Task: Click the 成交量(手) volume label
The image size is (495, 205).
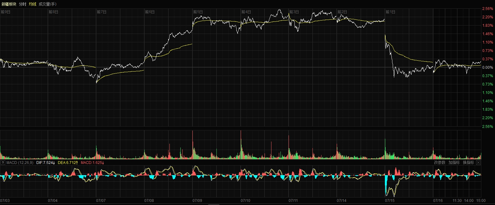Action: pos(48,4)
